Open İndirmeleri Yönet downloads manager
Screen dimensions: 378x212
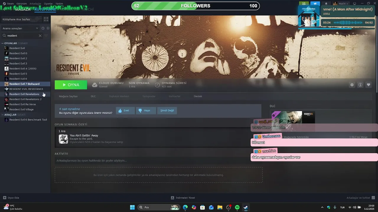click(183, 198)
